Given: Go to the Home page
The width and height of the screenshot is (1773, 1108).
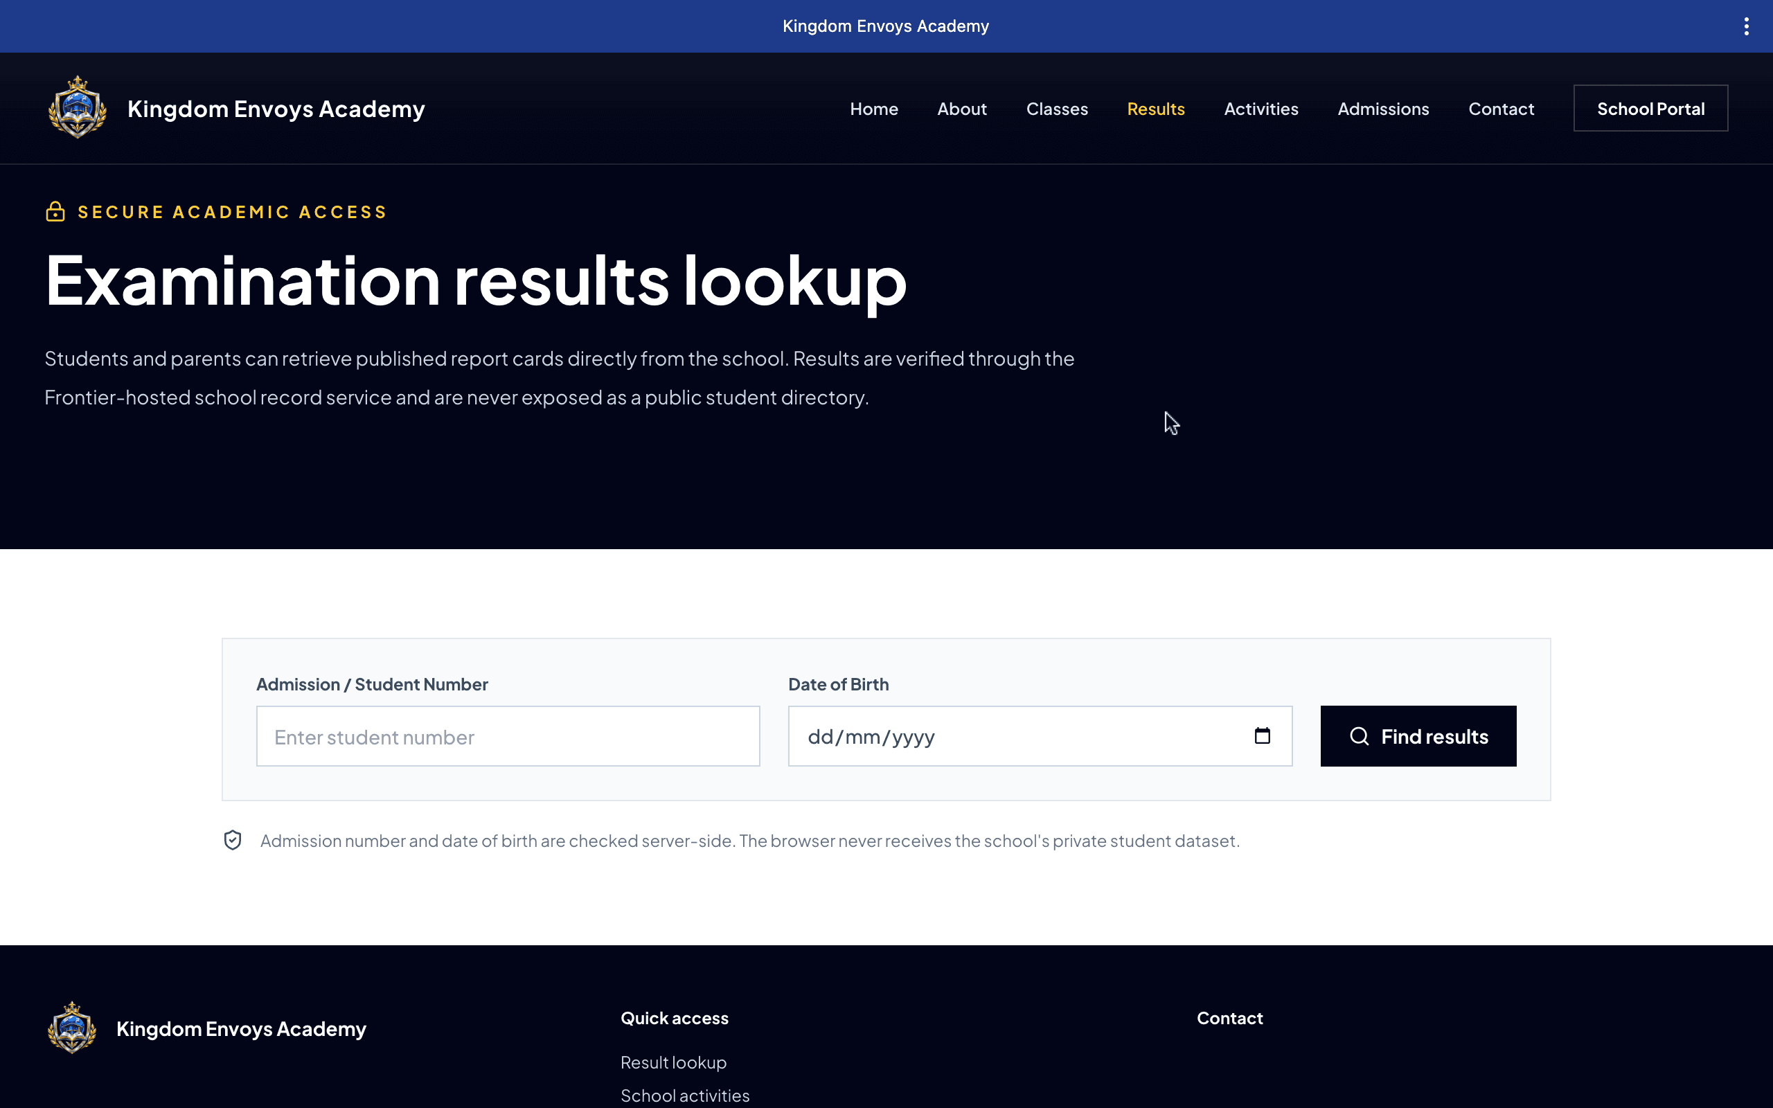Looking at the screenshot, I should [x=873, y=109].
